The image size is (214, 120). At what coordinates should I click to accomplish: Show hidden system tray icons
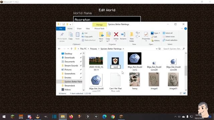pyautogui.click(x=175, y=117)
